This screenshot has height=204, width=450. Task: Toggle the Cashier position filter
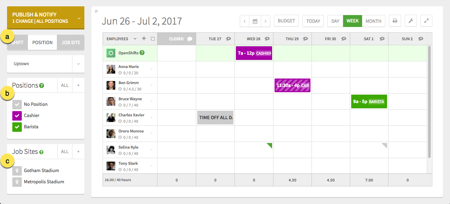pos(17,115)
